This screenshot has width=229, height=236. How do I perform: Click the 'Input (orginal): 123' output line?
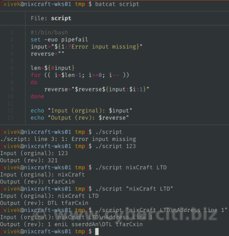(x=34, y=153)
